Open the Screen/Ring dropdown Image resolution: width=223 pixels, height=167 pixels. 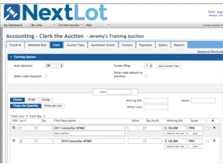coord(149,66)
